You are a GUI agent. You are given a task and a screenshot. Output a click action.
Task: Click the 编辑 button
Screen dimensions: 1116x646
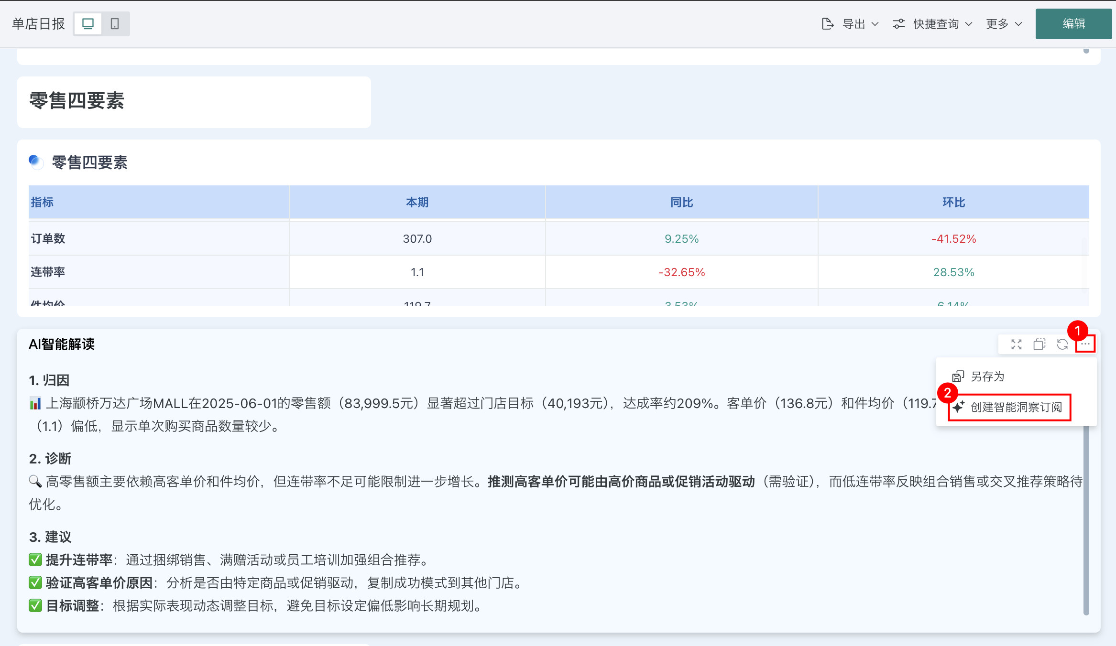tap(1073, 24)
